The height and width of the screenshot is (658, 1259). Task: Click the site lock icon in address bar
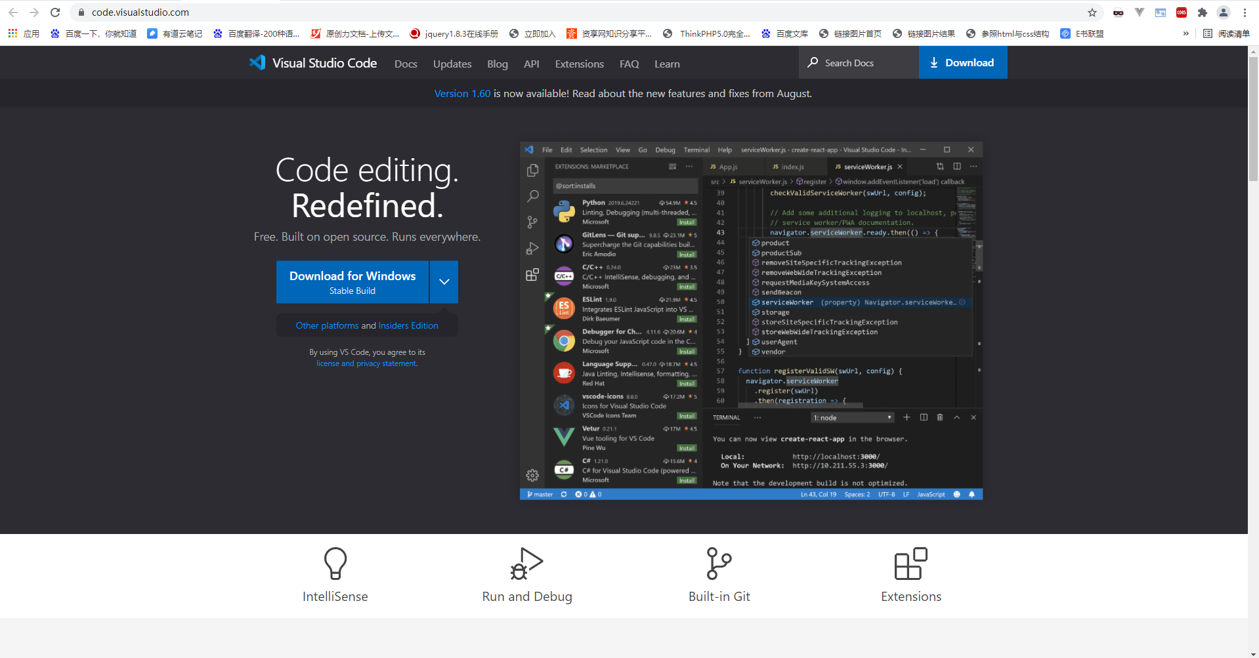point(81,12)
